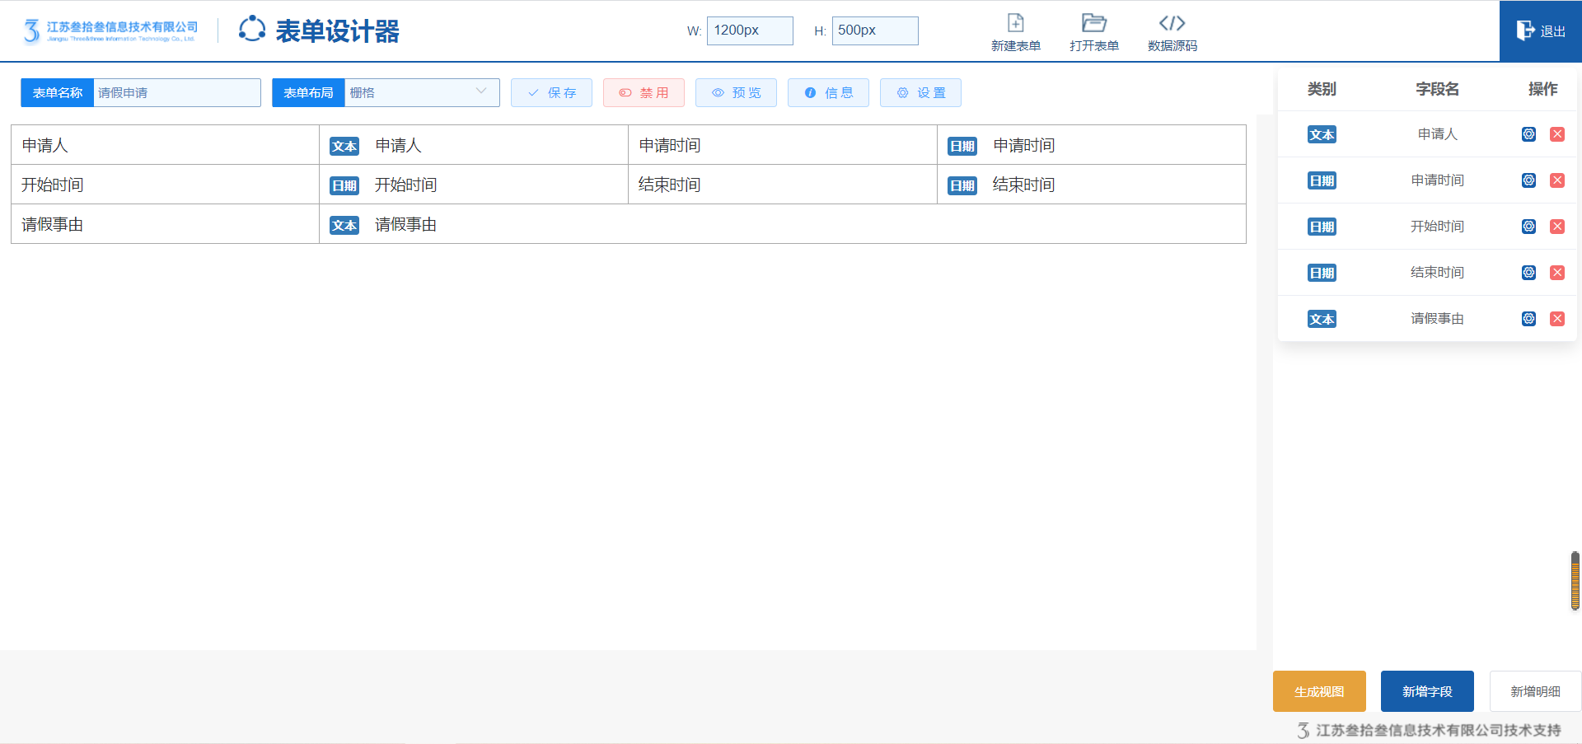Click the form width W input field
1582x744 pixels.
click(750, 30)
